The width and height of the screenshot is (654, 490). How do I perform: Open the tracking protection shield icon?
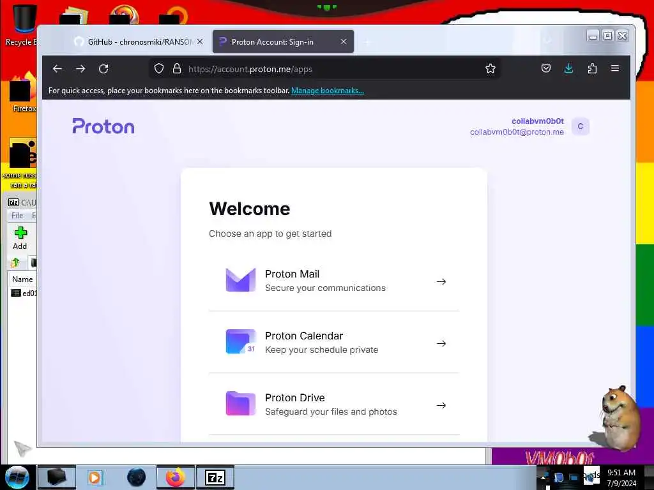[x=159, y=68]
